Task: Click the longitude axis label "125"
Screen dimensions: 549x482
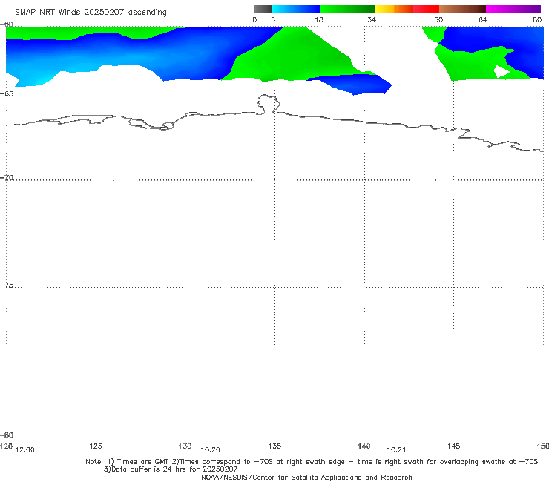Action: click(x=96, y=446)
